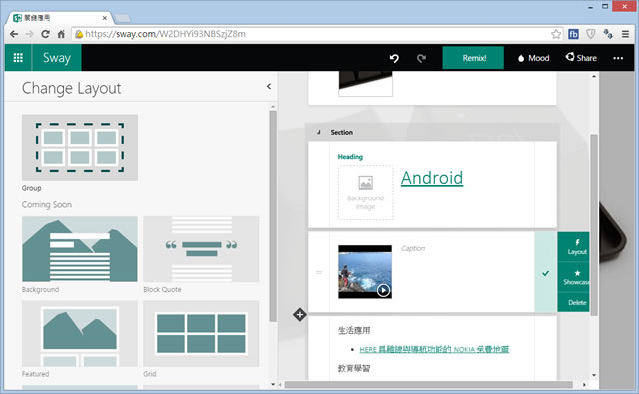The height and width of the screenshot is (394, 639).
Task: Pick the Grid layout thumbnail
Action: 201,334
